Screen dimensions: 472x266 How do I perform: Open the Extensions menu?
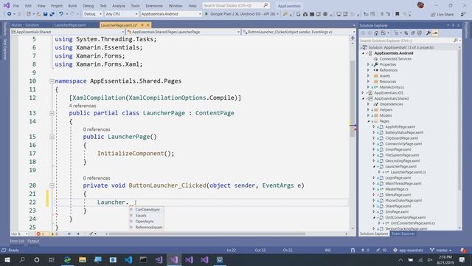154,6
